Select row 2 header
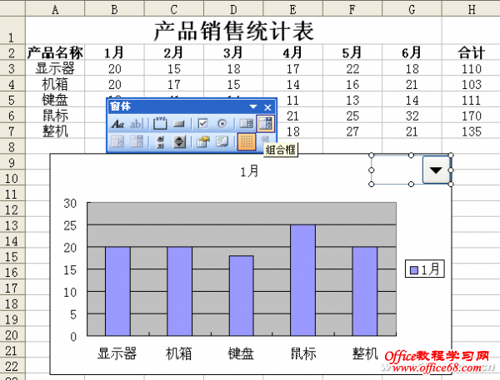Image resolution: width=500 pixels, height=380 pixels. [x=12, y=53]
